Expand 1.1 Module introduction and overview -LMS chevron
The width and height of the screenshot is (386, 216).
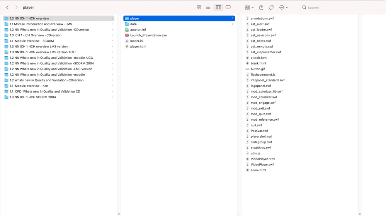112,24
